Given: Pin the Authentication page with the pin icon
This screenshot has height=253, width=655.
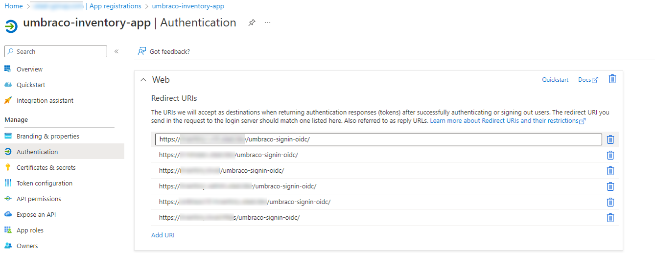Looking at the screenshot, I should (x=252, y=23).
